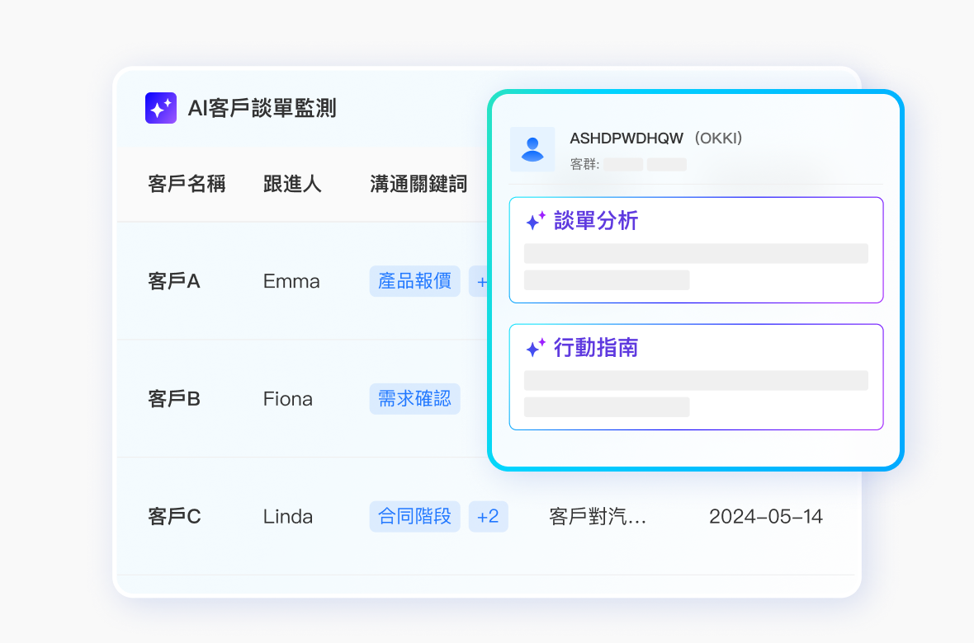Click the first 客群 tag placeholder
Screen dimensions: 974x643
point(622,164)
